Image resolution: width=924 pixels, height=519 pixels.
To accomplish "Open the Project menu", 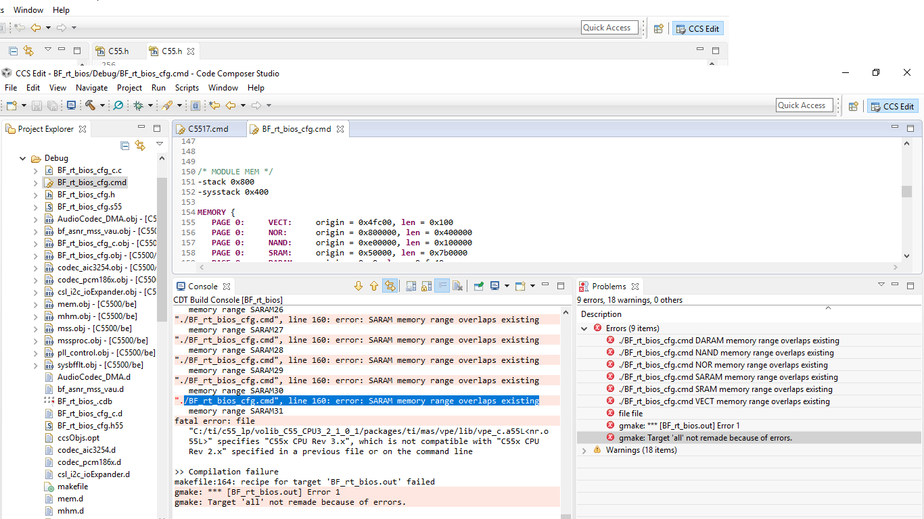I will point(129,88).
